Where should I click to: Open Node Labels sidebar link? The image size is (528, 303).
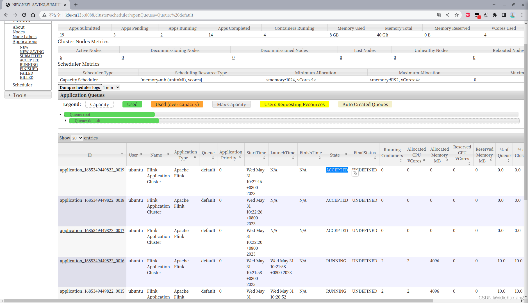tap(24, 37)
